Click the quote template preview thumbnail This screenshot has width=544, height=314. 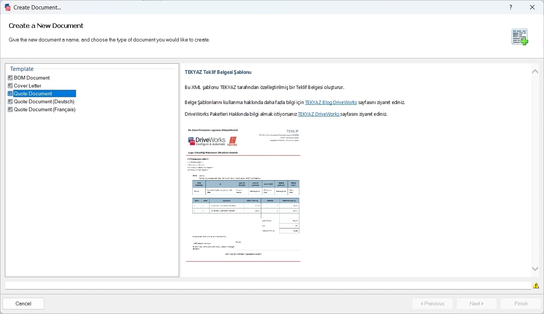tap(243, 195)
